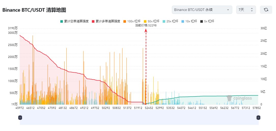Screen dimensions: 276x131
Task: Click the 54072 x-axis price label
Action: point(181,108)
